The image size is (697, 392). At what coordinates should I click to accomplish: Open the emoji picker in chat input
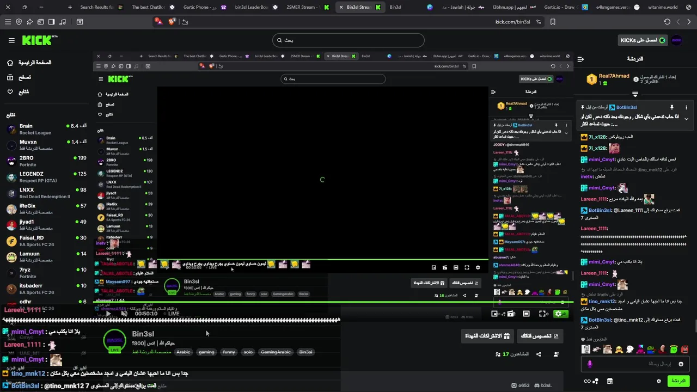[x=681, y=364]
